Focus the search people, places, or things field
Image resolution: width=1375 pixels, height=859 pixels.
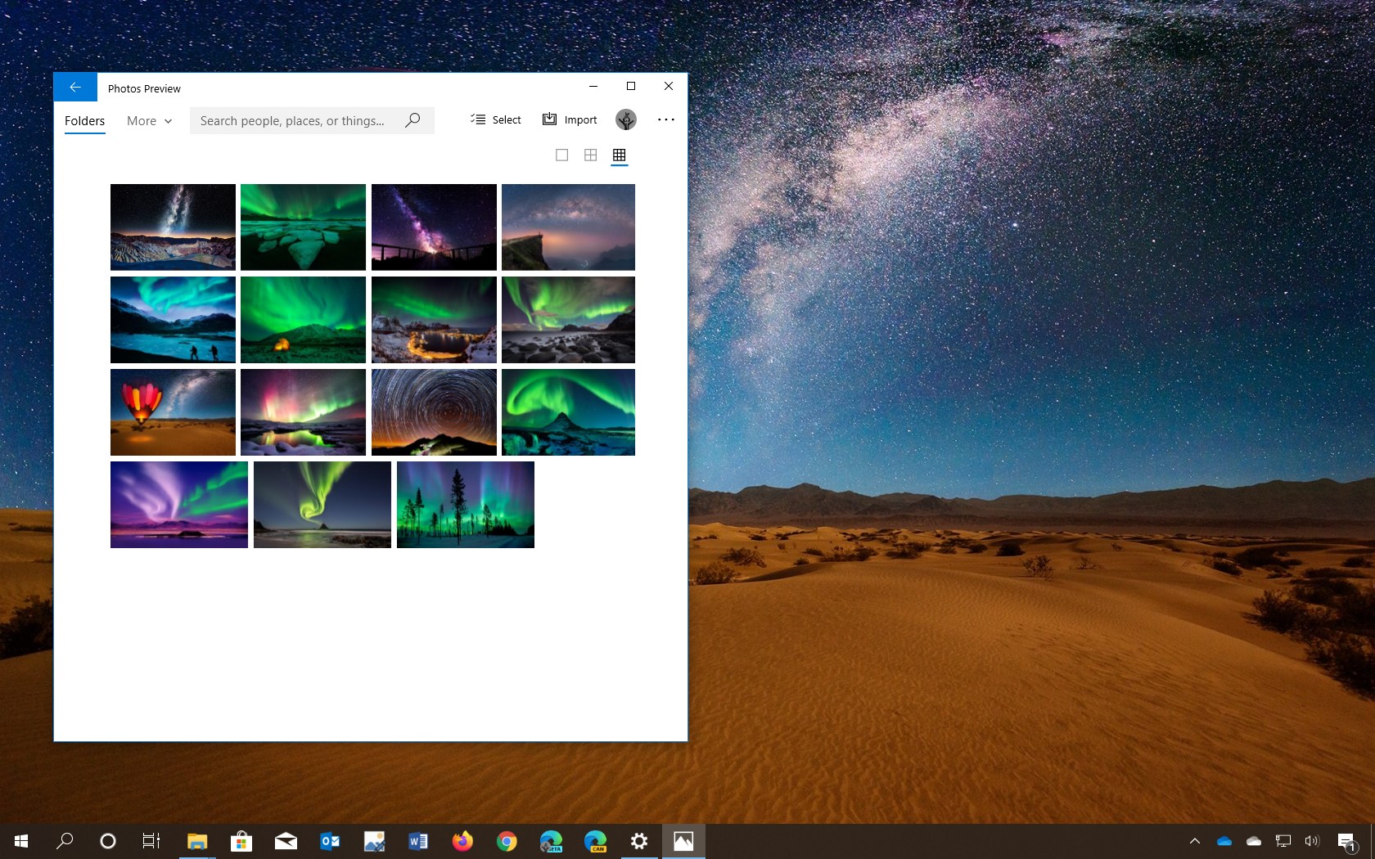coord(312,120)
